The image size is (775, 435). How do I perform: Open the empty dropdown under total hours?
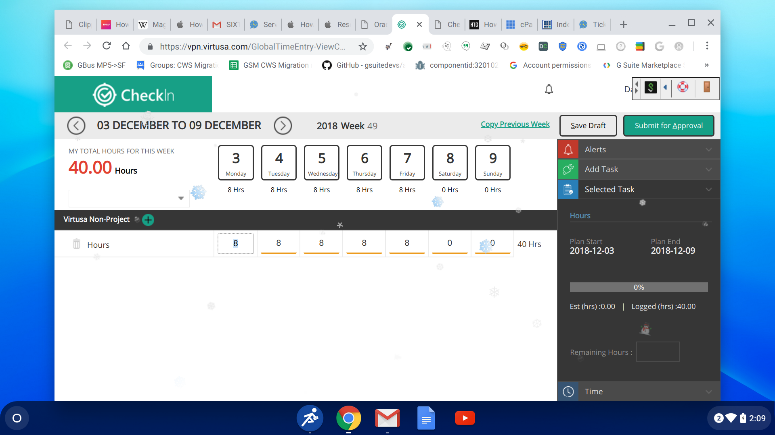pos(129,198)
